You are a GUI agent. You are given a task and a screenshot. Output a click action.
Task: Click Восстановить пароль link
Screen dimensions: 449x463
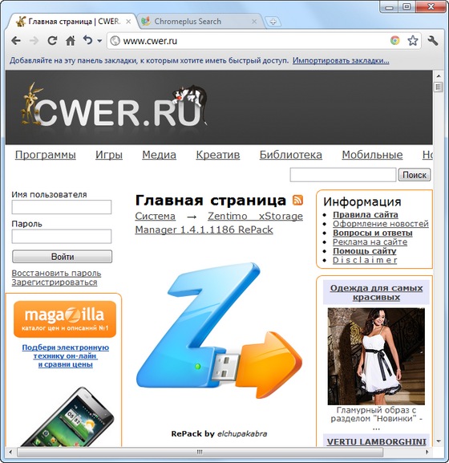coord(56,273)
